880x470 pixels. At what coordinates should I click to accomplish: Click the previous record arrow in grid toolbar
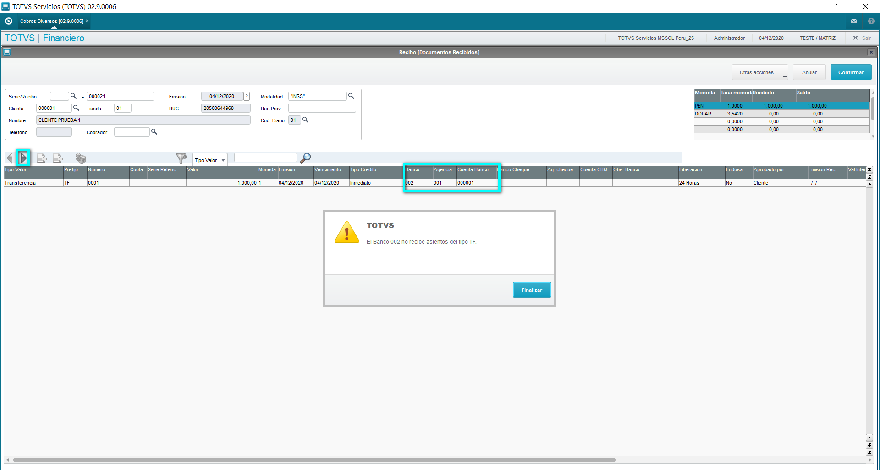point(10,158)
